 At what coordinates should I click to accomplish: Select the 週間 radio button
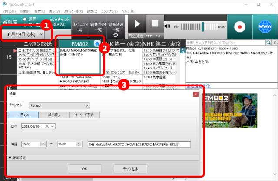coord(25,19)
